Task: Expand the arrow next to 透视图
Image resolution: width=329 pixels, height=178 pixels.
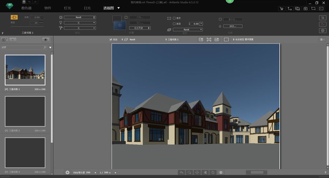Action: pos(118,8)
